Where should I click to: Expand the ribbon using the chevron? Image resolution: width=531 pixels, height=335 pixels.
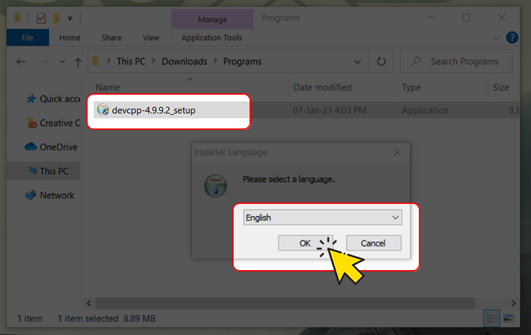[497, 38]
